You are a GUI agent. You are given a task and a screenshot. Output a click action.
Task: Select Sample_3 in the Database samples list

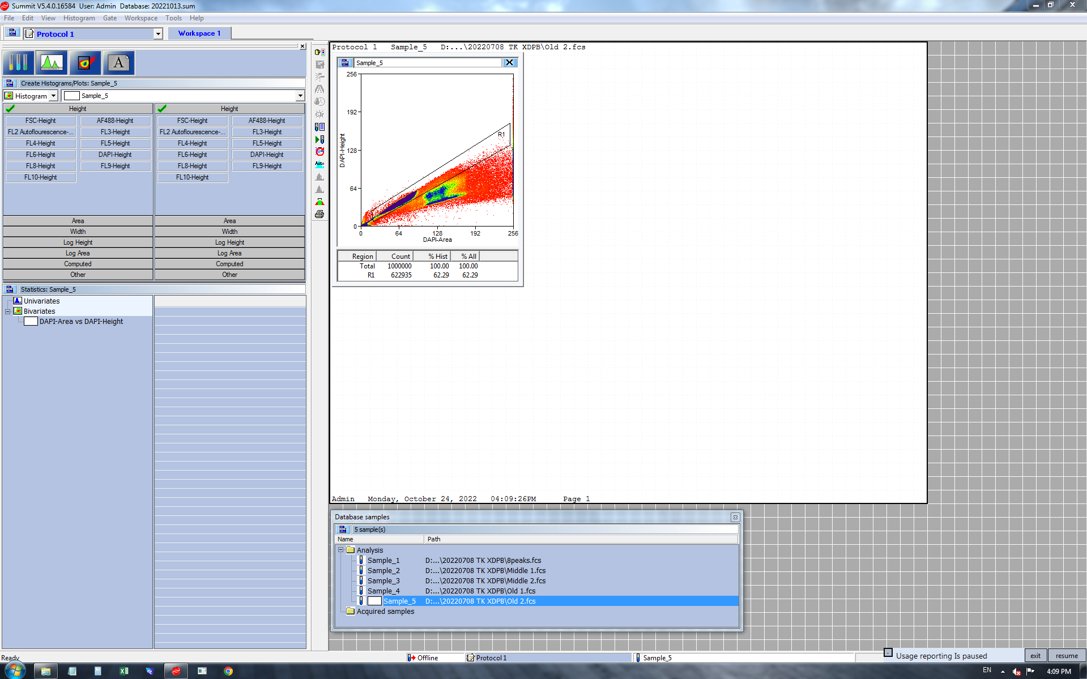click(x=383, y=580)
